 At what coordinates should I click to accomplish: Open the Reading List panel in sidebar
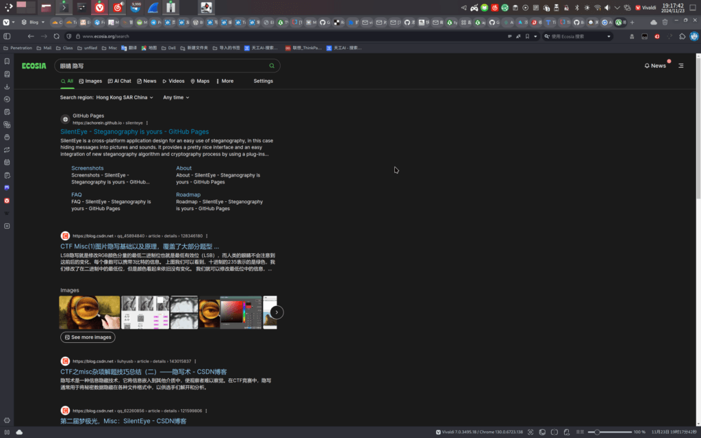coord(7,74)
